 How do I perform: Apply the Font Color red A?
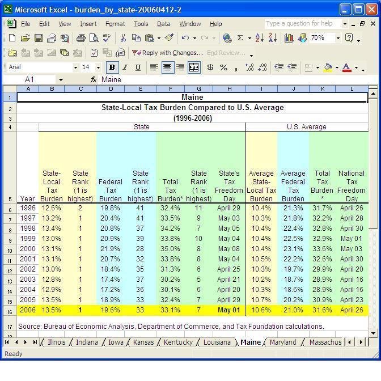click(x=347, y=67)
